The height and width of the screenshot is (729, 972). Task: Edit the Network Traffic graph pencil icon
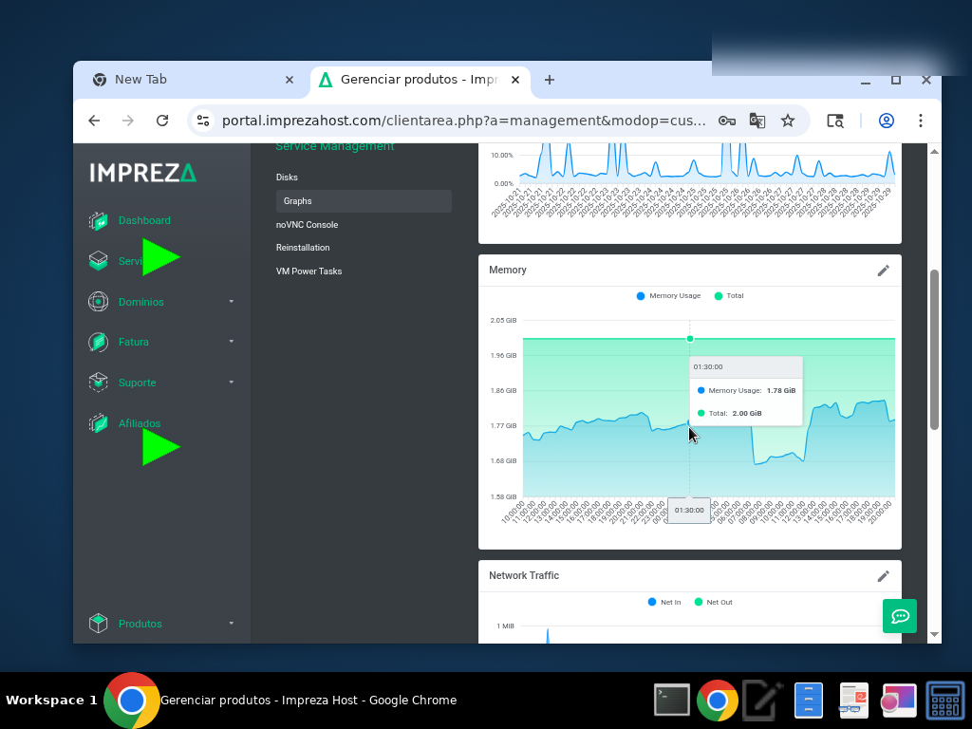(884, 576)
